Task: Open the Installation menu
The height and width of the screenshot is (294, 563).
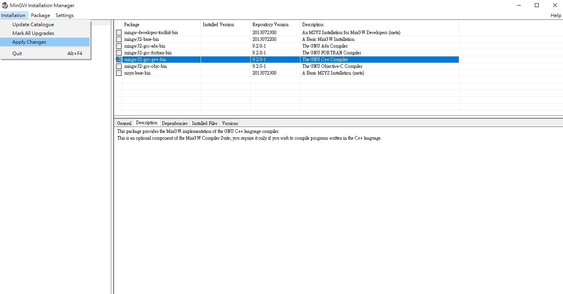Action: click(14, 15)
